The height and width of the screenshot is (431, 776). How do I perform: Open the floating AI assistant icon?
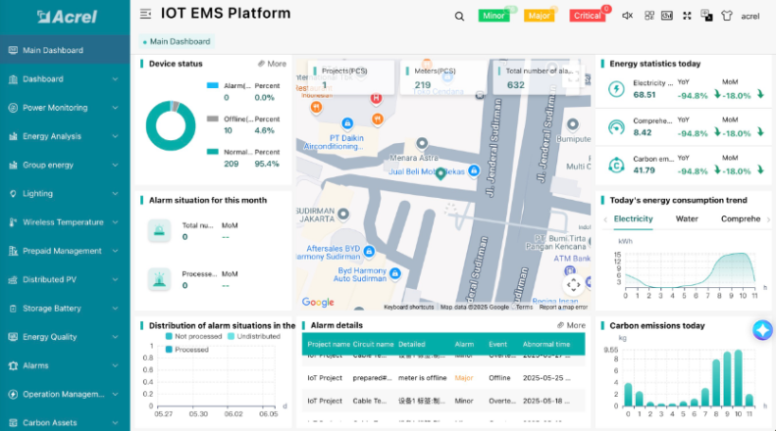762,330
